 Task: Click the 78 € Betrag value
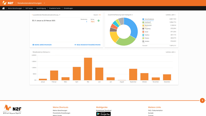coord(92,22)
